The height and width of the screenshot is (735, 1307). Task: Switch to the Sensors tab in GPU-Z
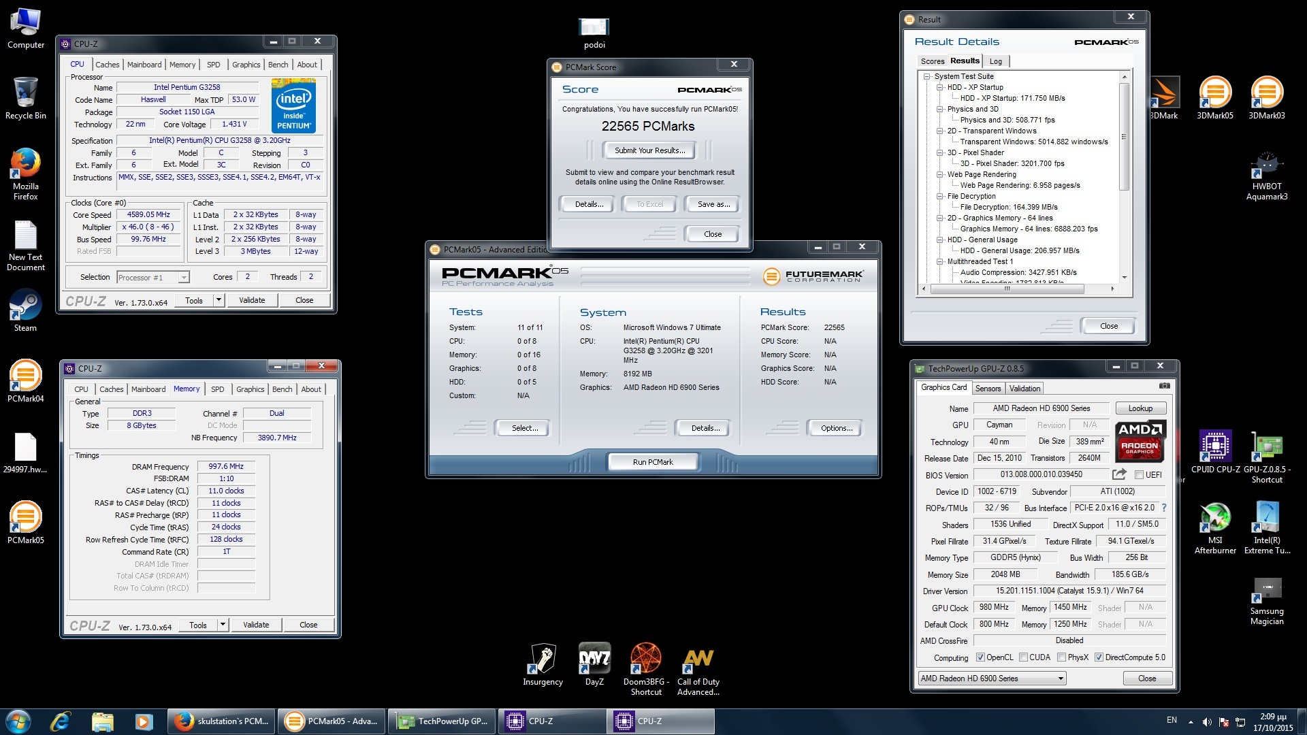point(988,389)
